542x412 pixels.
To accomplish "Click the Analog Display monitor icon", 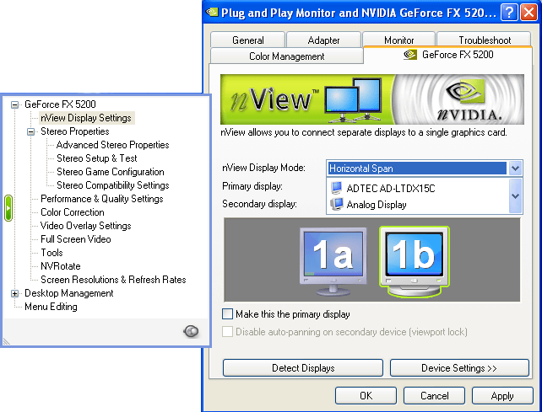I will [336, 204].
